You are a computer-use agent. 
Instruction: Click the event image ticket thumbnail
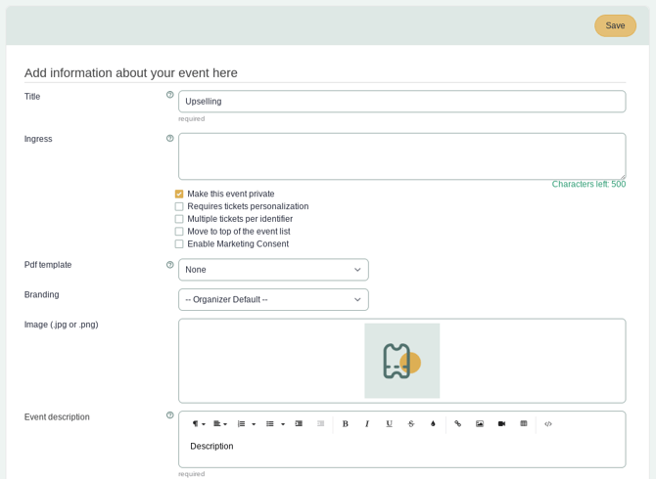[401, 361]
